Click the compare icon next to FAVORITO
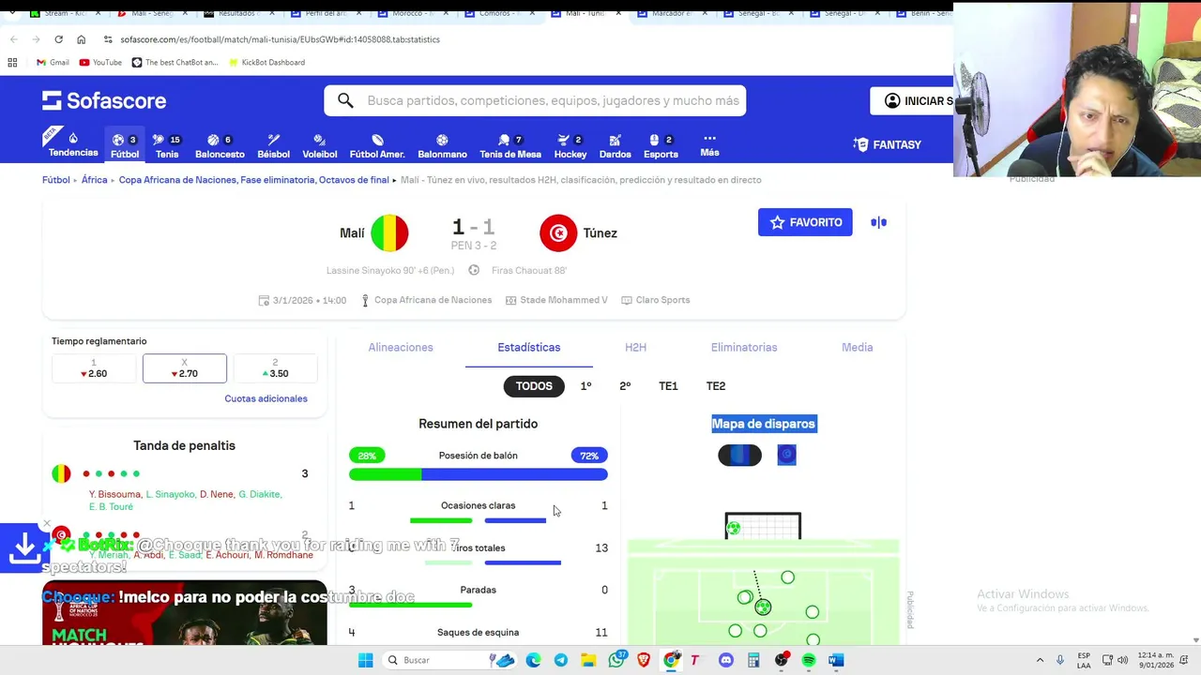1201x675 pixels. 878,222
